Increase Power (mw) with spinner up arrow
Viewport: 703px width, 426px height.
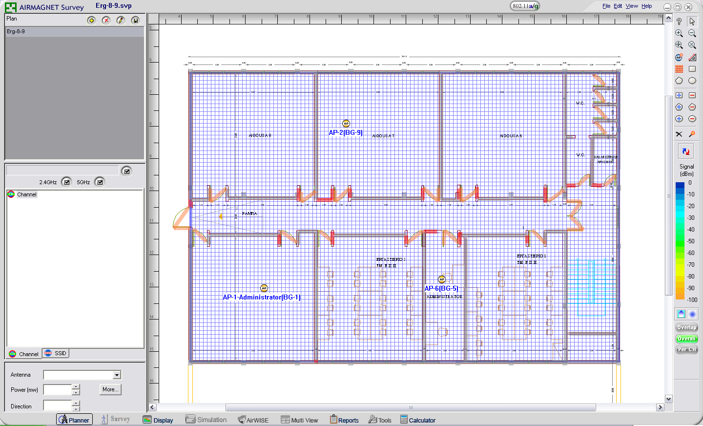pyautogui.click(x=76, y=387)
